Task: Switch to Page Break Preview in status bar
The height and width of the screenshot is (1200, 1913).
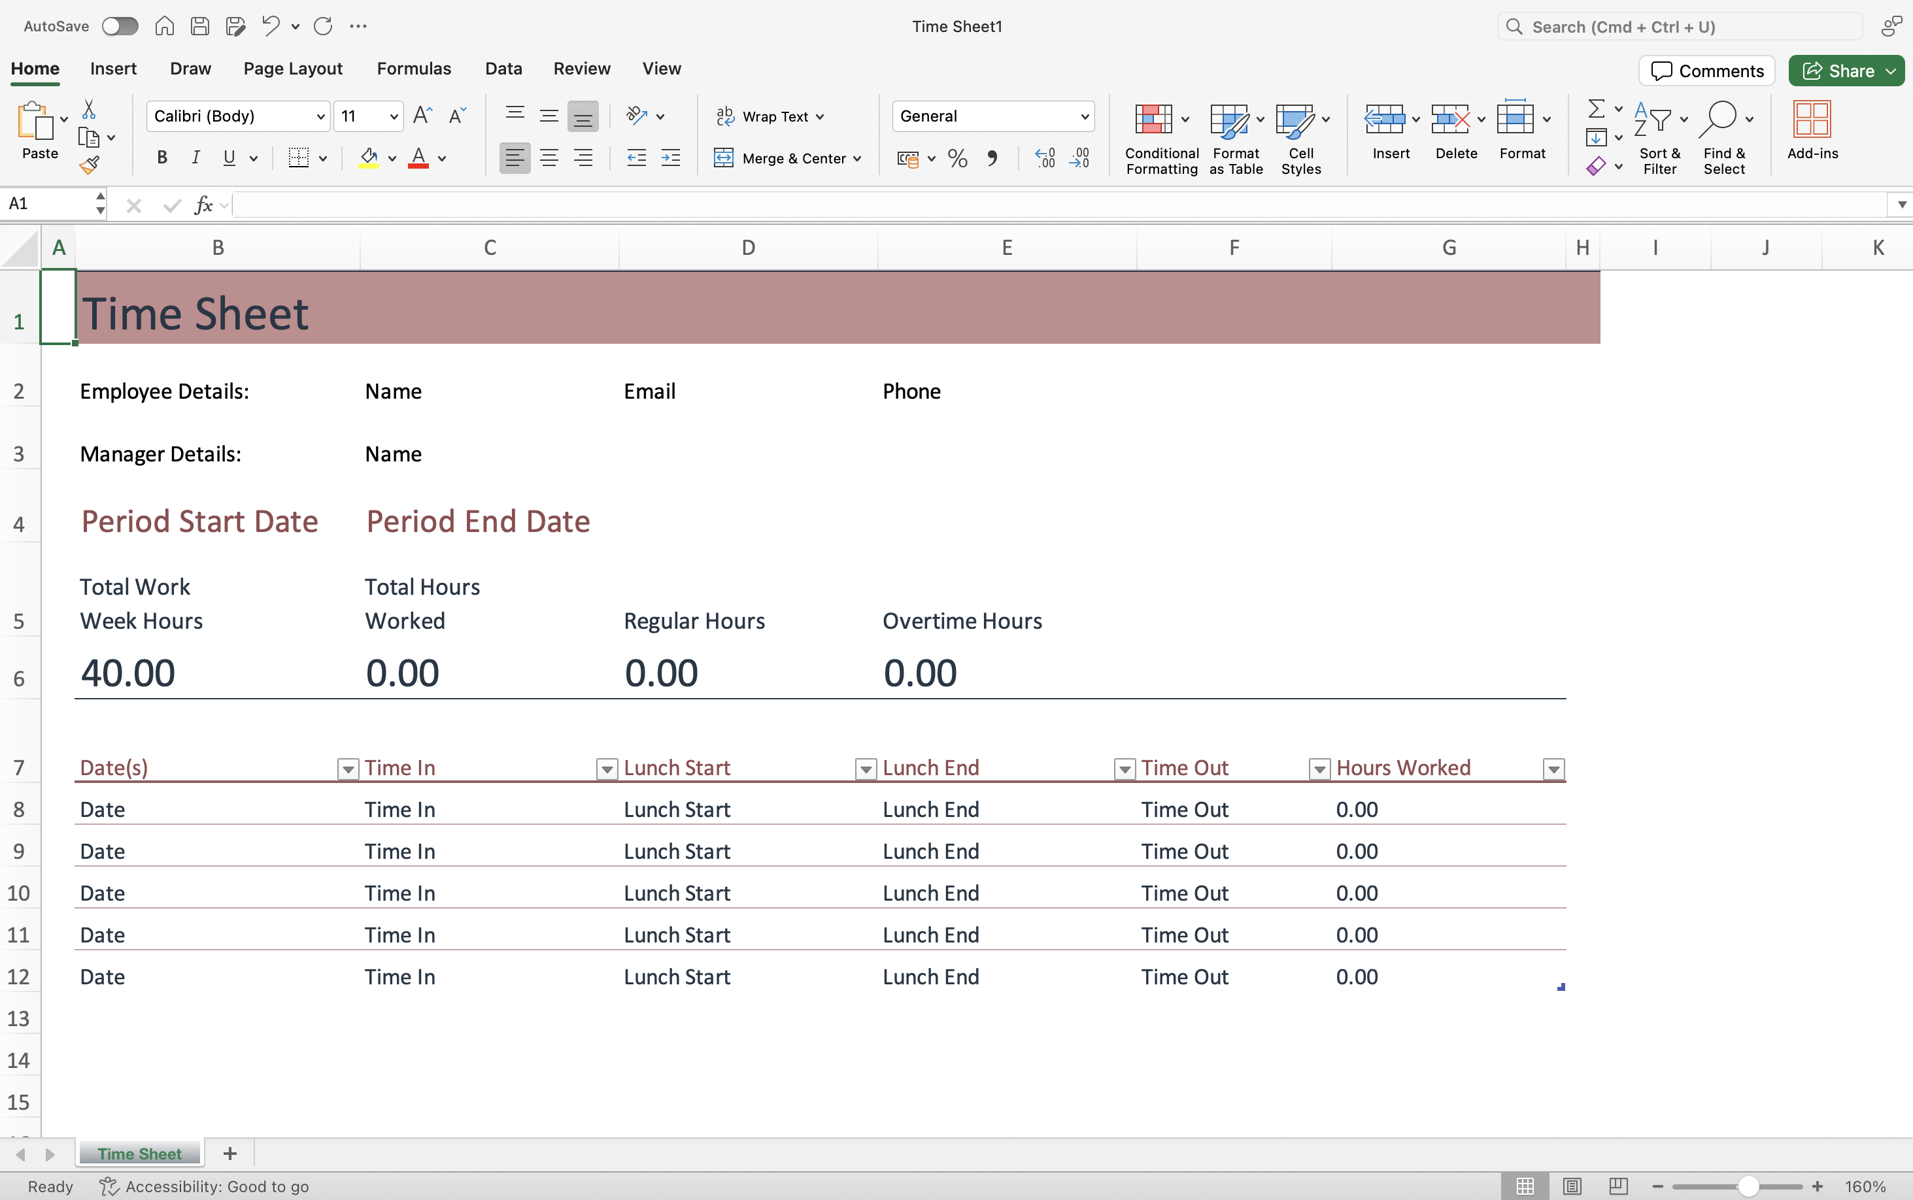Action: 1619,1186
